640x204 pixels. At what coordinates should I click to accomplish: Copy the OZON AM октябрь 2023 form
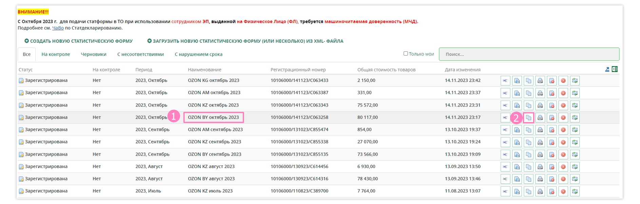(528, 93)
